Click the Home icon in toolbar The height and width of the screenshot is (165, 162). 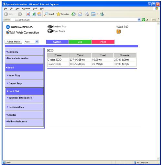tap(39, 14)
